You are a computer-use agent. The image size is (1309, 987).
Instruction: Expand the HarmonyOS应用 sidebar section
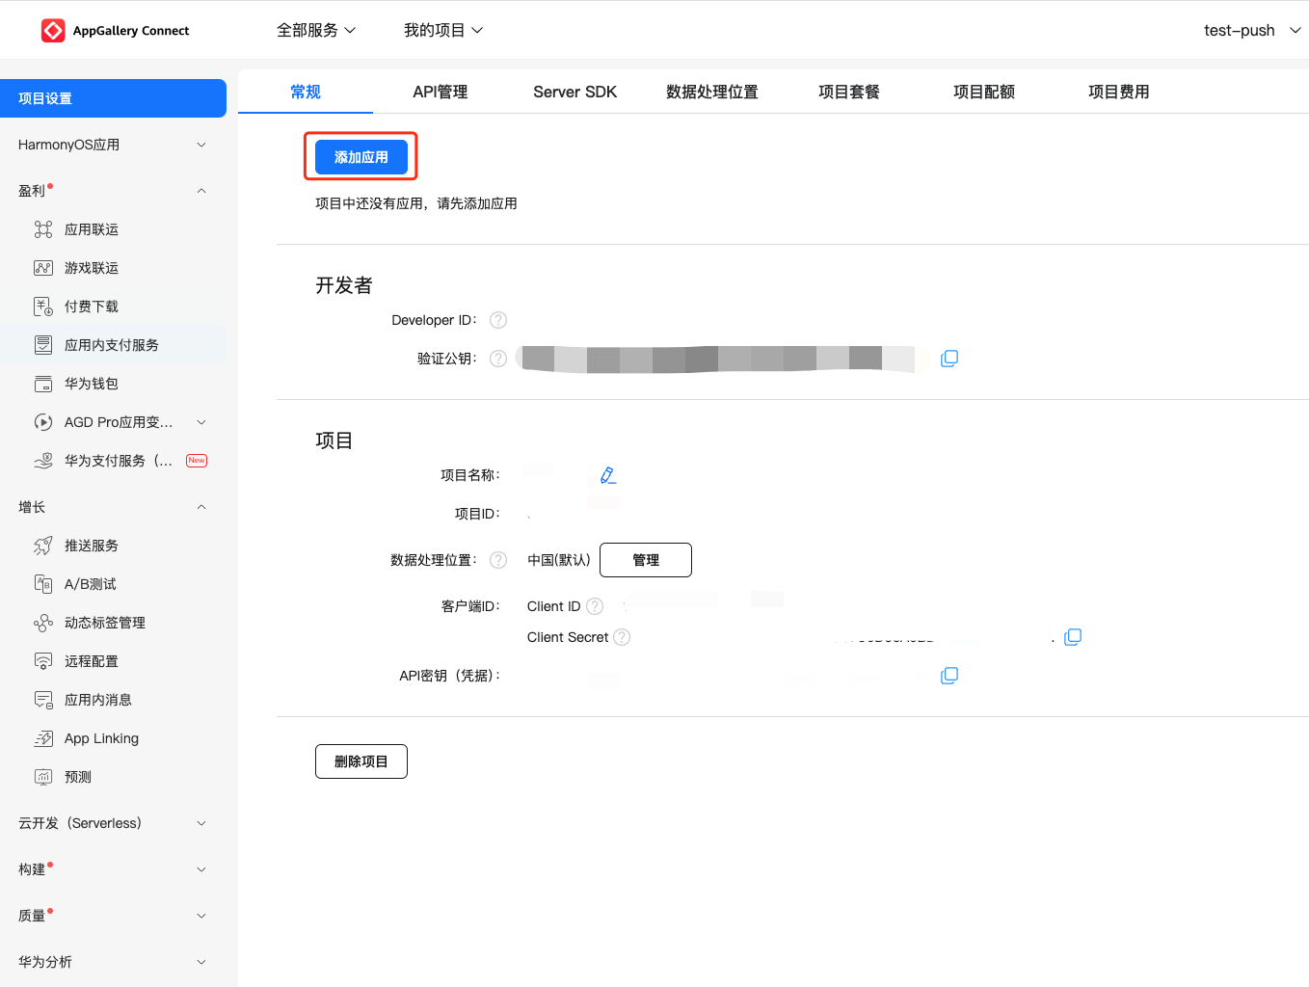click(113, 145)
